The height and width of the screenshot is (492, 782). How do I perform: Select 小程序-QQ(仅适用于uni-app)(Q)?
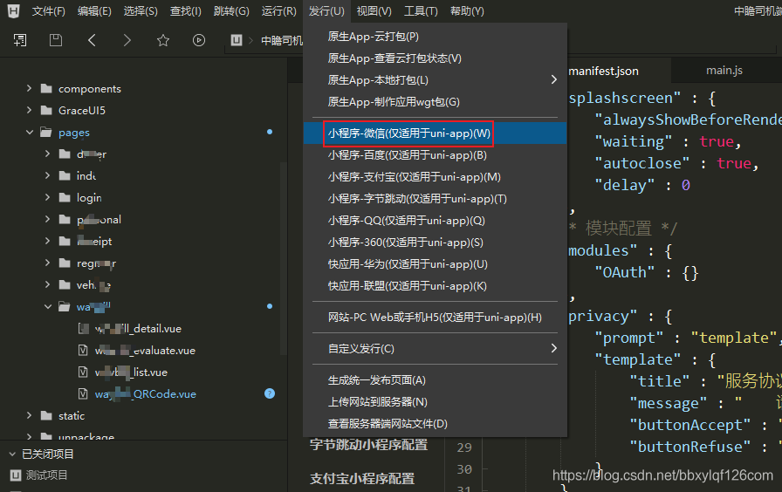435,221
